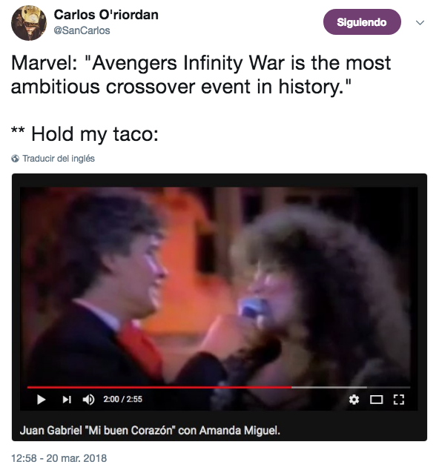
Task: Click the 2:00 / 2:55 time display
Action: [123, 399]
